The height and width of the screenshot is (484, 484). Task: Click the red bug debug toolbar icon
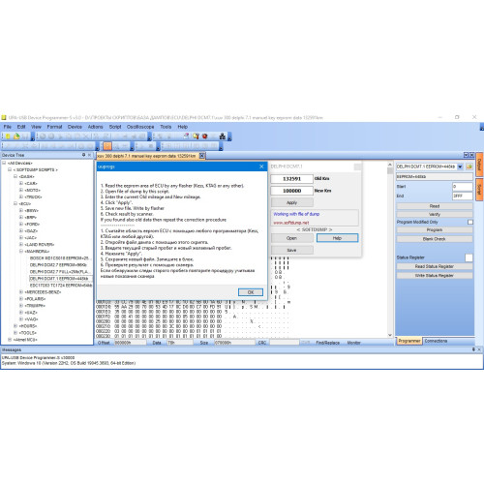[204, 136]
